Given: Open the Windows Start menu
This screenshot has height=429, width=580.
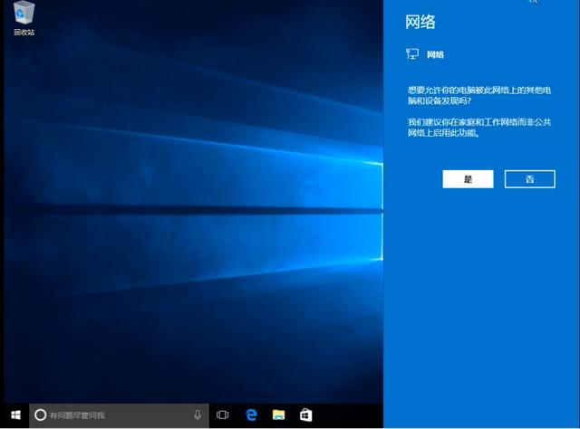Looking at the screenshot, I should [15, 415].
